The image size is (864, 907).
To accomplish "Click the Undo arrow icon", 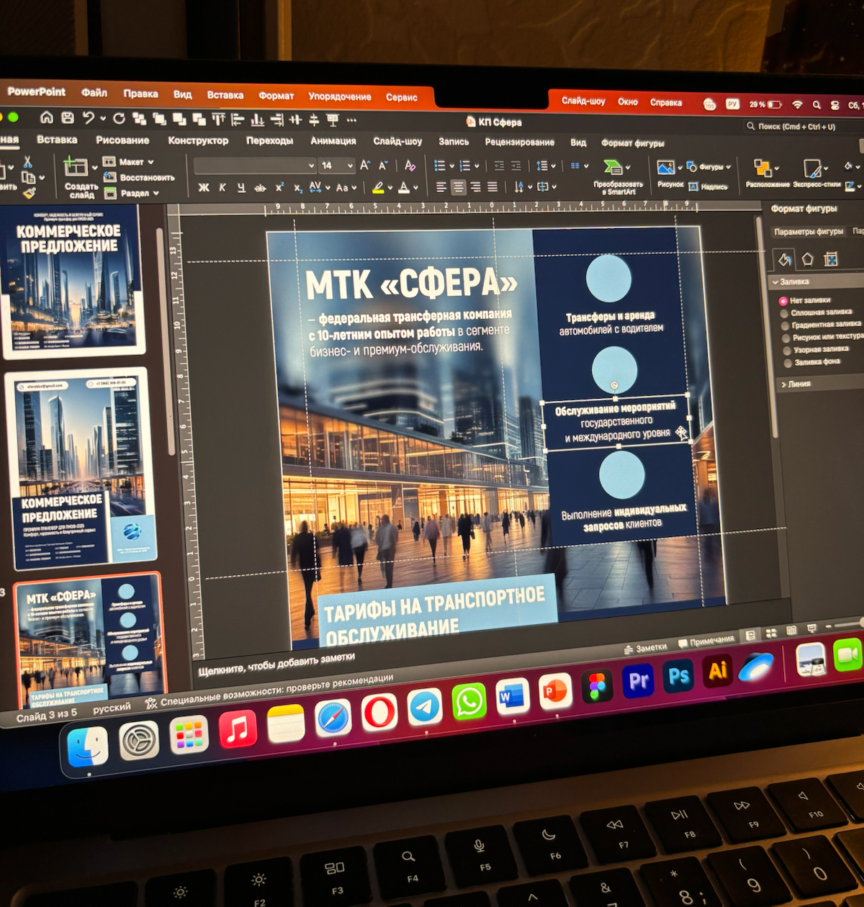I will pyautogui.click(x=89, y=118).
